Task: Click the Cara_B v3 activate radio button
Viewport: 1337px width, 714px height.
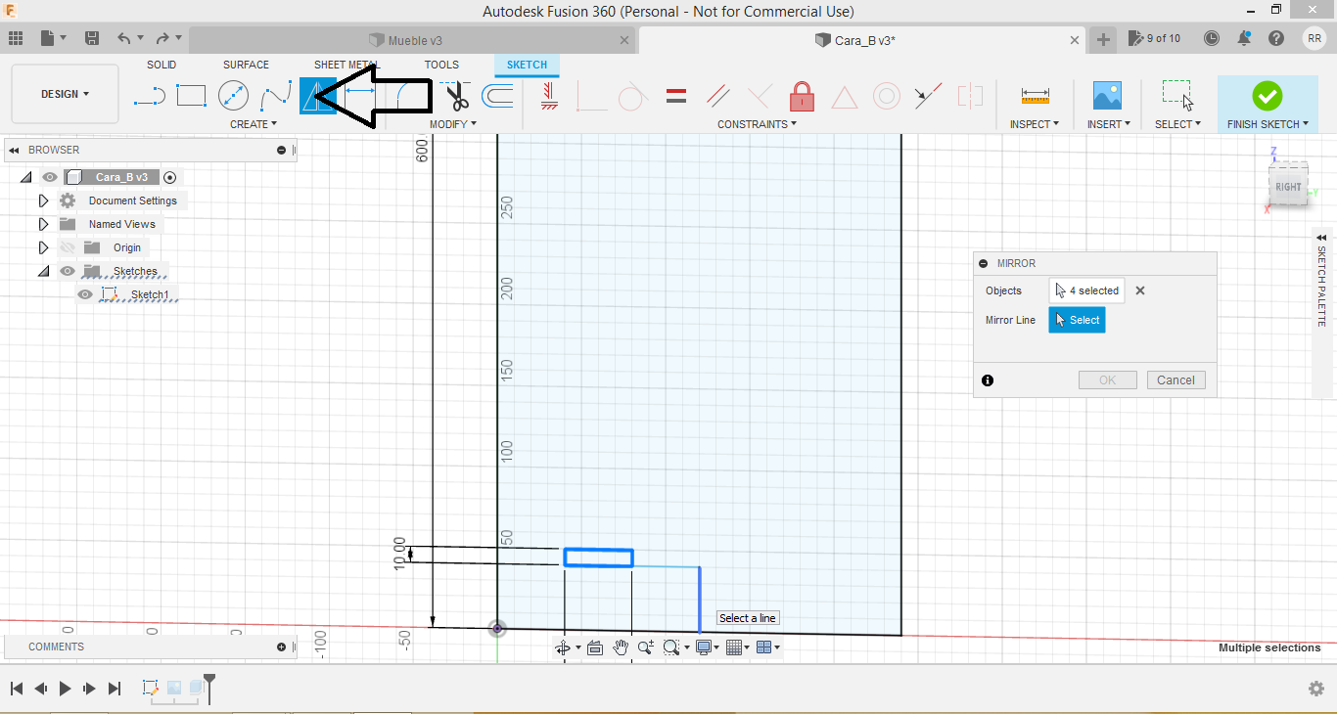Action: 169,177
